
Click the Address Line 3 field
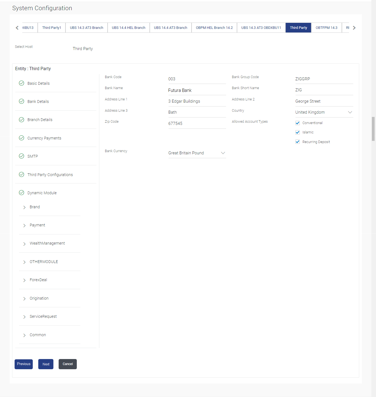tap(197, 112)
